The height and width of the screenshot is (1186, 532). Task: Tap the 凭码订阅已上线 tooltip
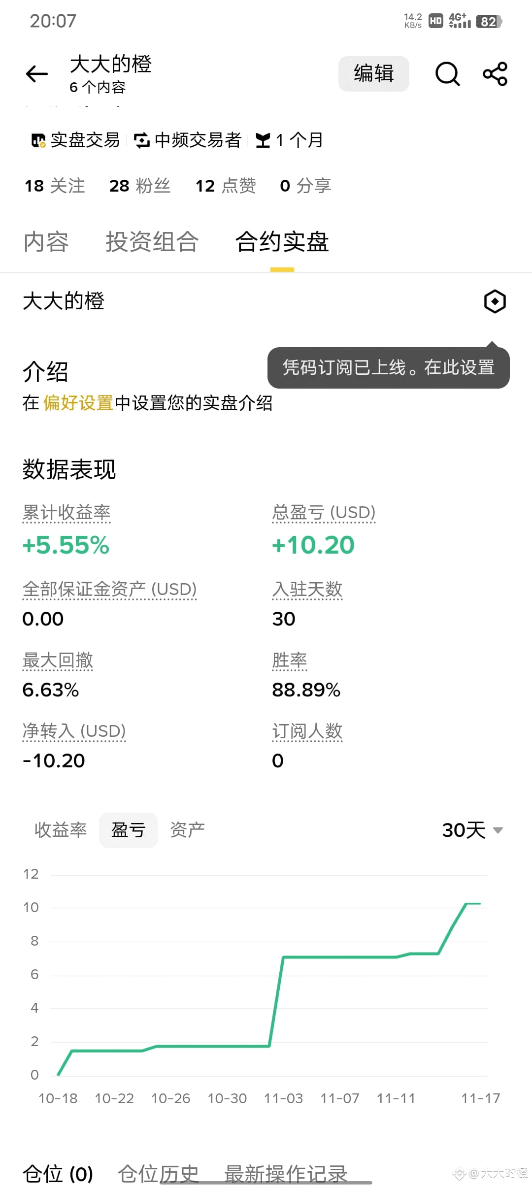click(389, 368)
